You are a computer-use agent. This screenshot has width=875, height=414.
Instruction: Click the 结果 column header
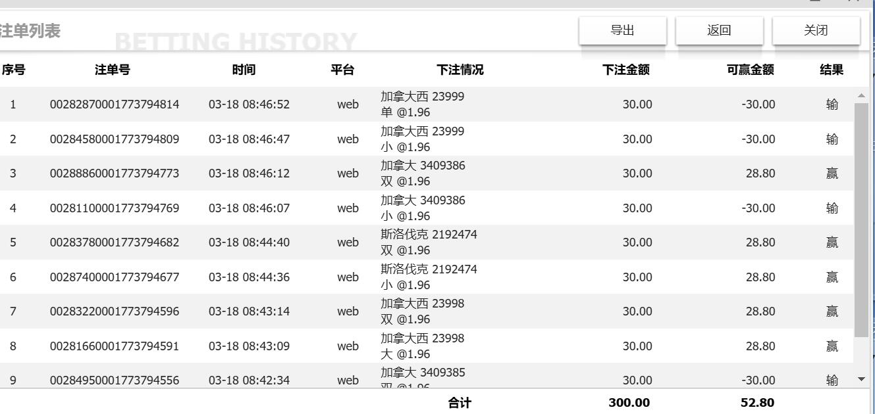click(x=832, y=68)
